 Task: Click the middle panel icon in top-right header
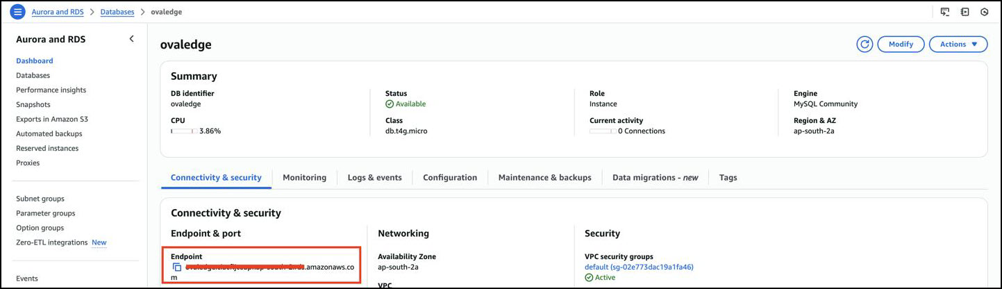coord(965,12)
